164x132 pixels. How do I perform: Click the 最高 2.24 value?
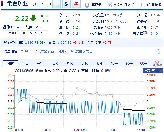pos(76,21)
